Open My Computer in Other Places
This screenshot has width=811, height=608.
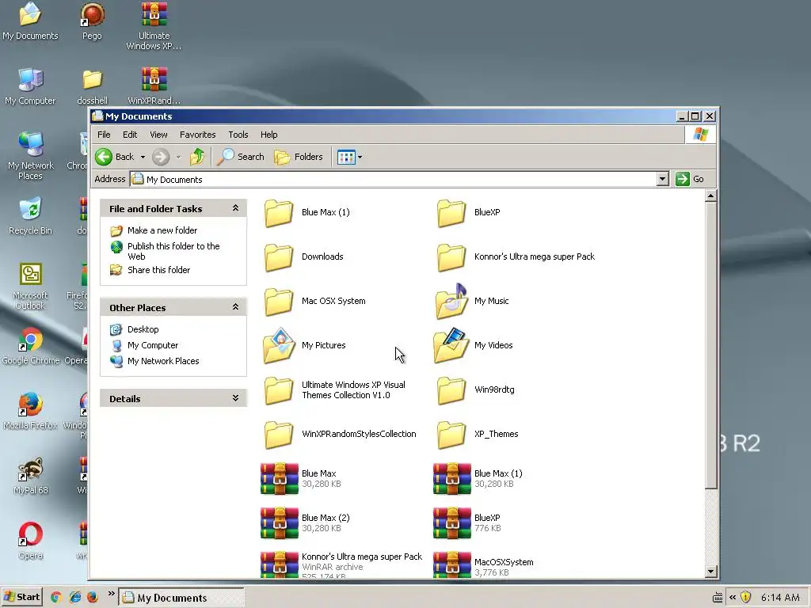(x=153, y=345)
